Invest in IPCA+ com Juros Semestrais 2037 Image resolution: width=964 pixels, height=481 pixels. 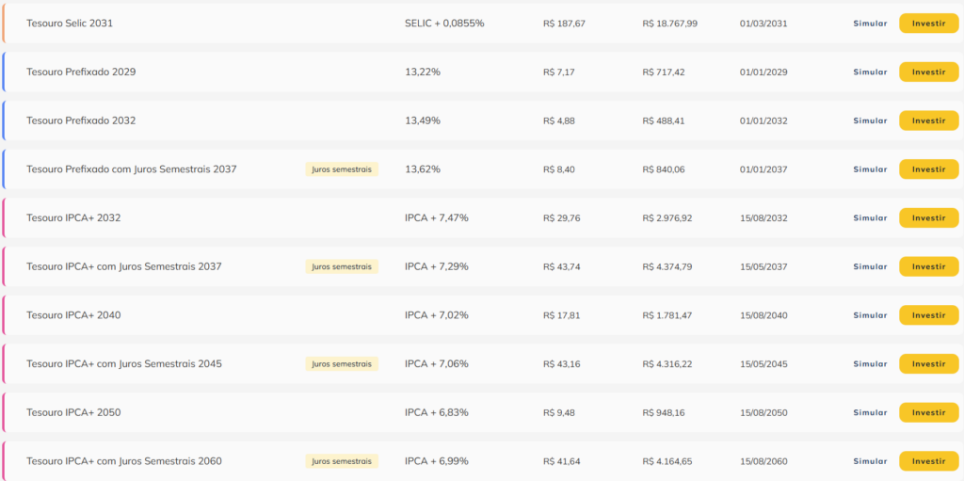click(928, 266)
